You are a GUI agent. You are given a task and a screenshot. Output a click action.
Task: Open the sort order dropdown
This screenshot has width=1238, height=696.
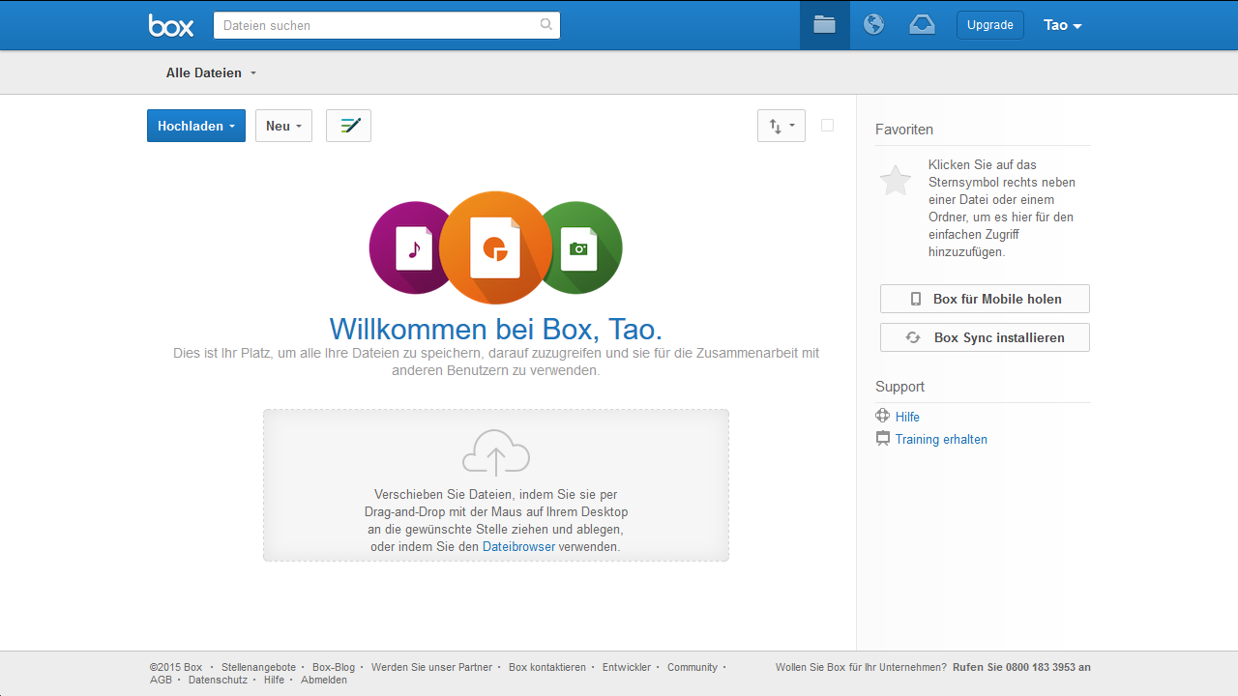point(781,126)
